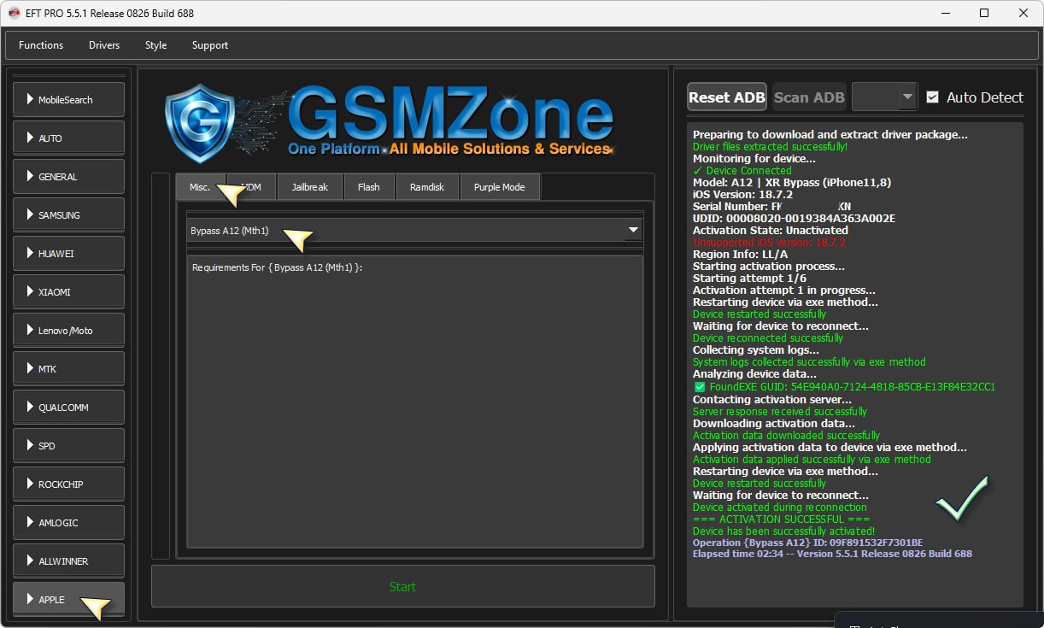Click 'Operation {Bypass A12} ID' line
1044x628 pixels.
807,543
